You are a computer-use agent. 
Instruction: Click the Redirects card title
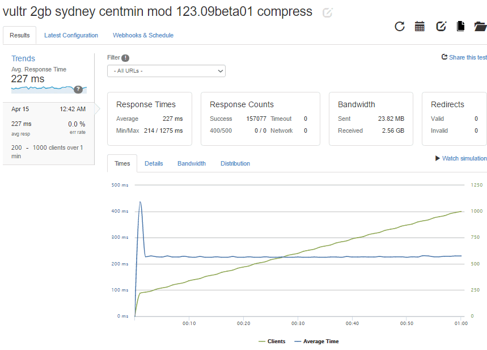(x=447, y=104)
